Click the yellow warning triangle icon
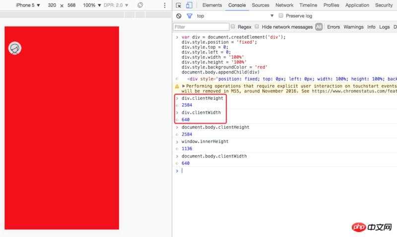This screenshot has width=397, height=237. pyautogui.click(x=177, y=86)
